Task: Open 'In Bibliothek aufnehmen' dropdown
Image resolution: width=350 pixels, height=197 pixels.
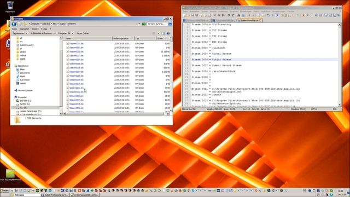Action: [43, 33]
